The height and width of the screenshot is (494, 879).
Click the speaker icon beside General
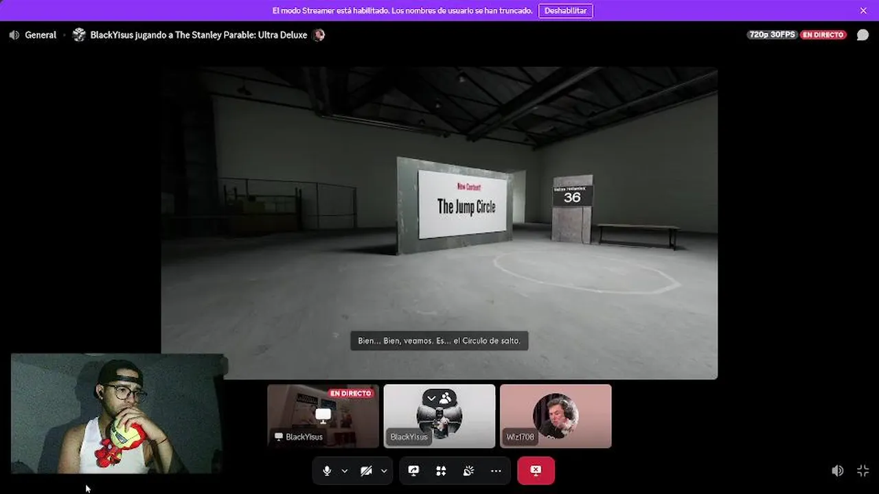(14, 34)
